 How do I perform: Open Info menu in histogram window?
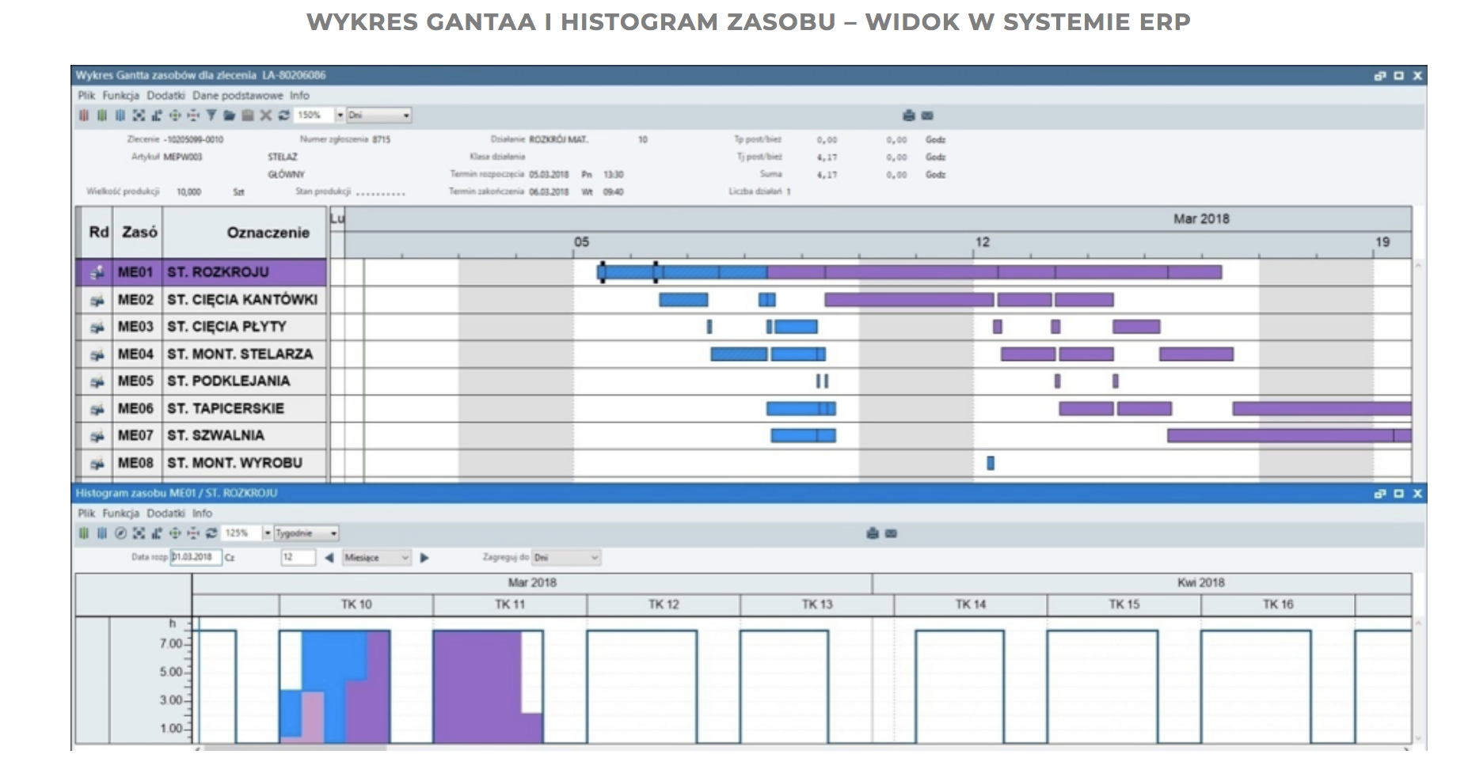point(202,514)
